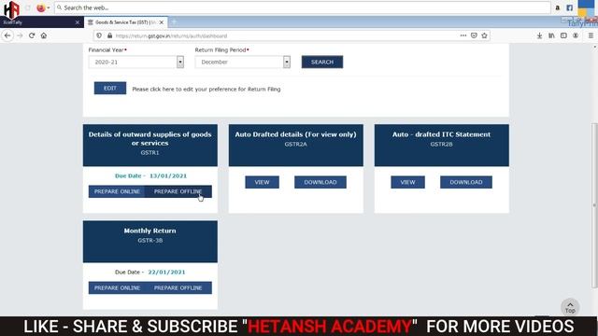Click the GSTR1 due date 13/01/2021
Screen dimensions: 598x336
(x=168, y=176)
